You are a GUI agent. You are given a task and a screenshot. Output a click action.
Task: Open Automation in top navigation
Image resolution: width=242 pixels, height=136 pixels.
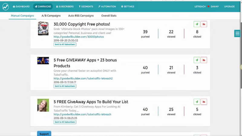(107, 6)
